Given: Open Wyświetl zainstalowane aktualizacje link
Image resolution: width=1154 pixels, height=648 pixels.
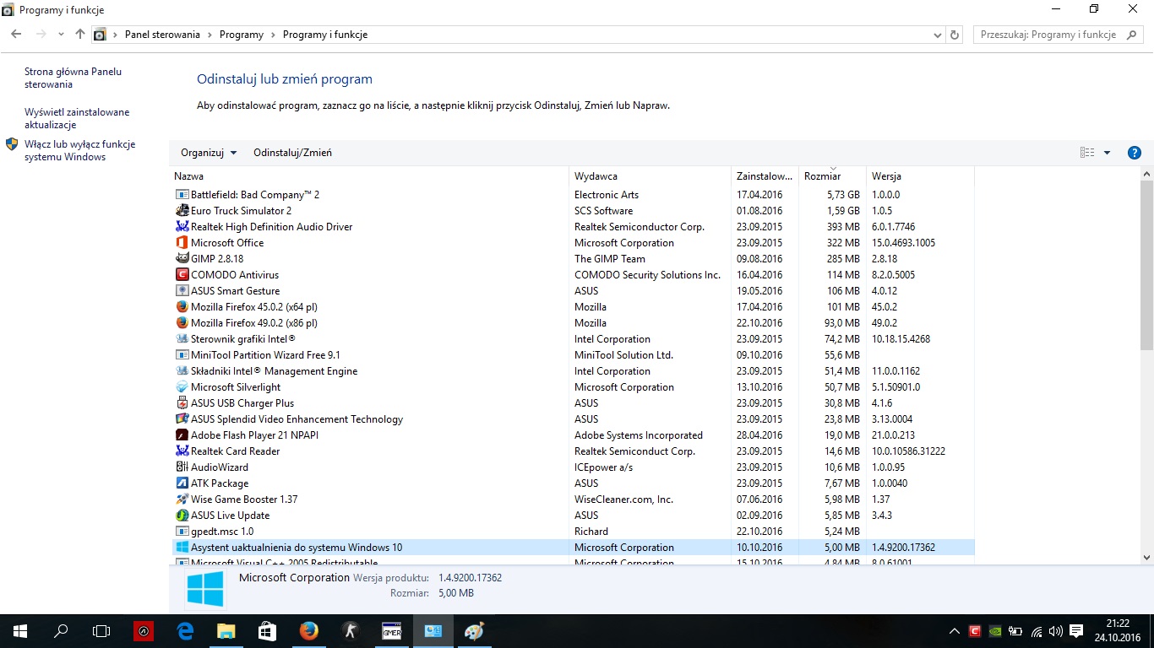Looking at the screenshot, I should [x=77, y=119].
